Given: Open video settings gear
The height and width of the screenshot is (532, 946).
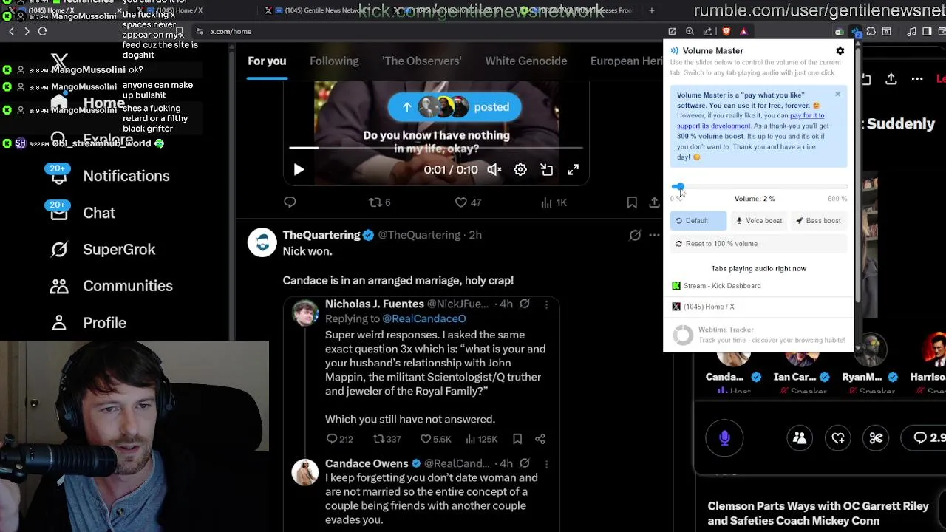Looking at the screenshot, I should point(520,170).
